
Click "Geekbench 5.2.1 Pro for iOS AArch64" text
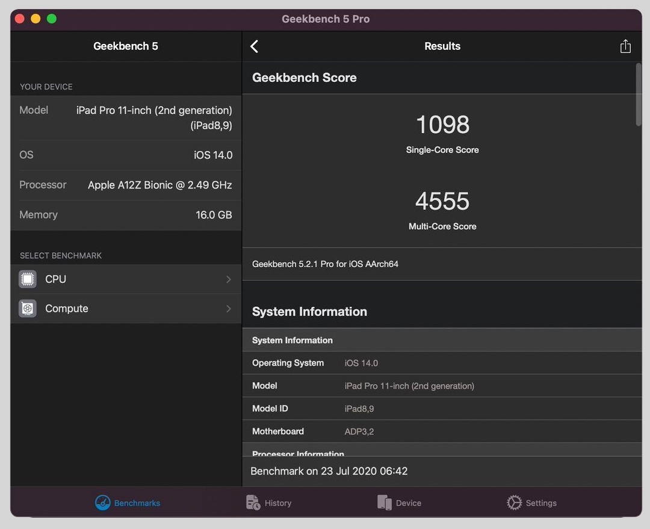(x=325, y=264)
